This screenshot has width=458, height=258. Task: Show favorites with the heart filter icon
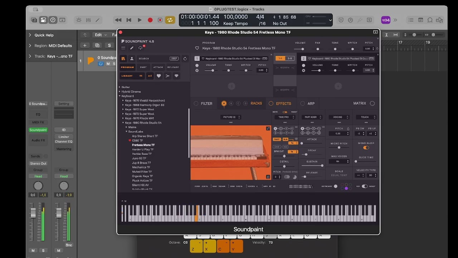tap(159, 76)
